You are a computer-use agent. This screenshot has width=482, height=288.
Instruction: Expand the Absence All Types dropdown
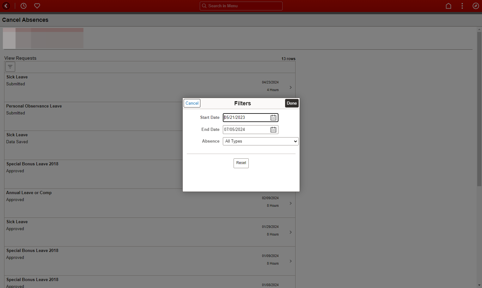pyautogui.click(x=261, y=141)
